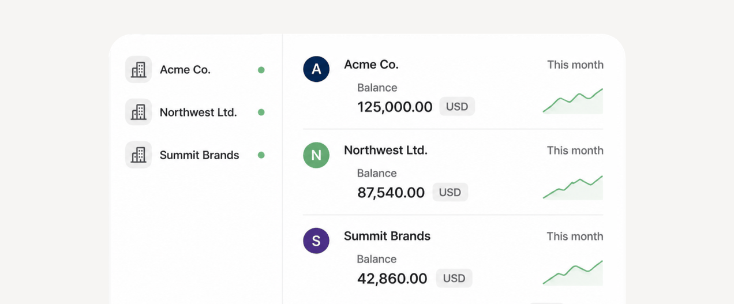Click the Northwest Ltd. card heading
734x304 pixels.
tap(385, 151)
